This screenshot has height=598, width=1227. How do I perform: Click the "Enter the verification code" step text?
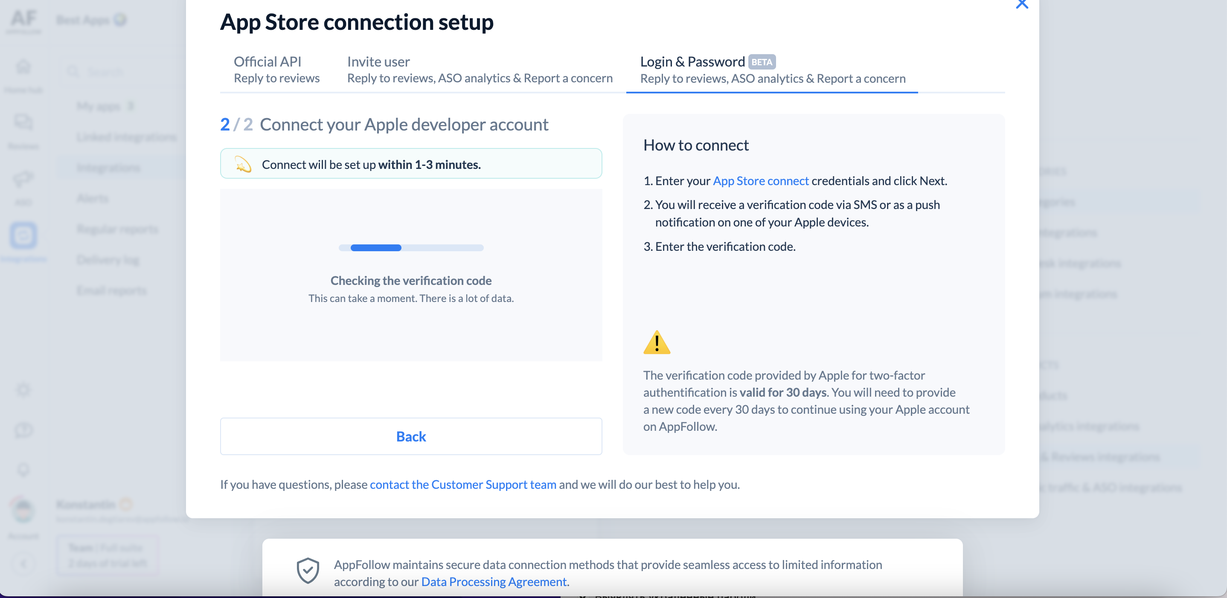coord(725,247)
